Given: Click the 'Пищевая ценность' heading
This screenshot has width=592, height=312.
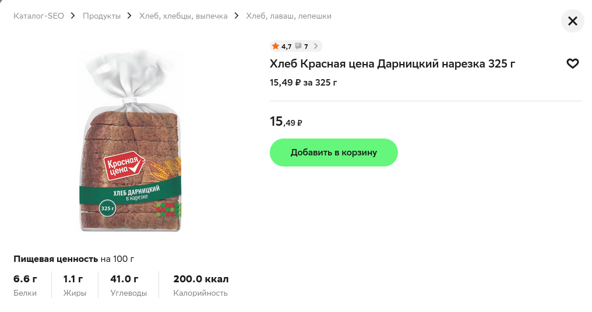Looking at the screenshot, I should pyautogui.click(x=56, y=259).
